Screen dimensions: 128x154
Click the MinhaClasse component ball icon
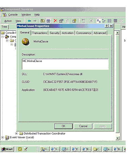point(26,41)
